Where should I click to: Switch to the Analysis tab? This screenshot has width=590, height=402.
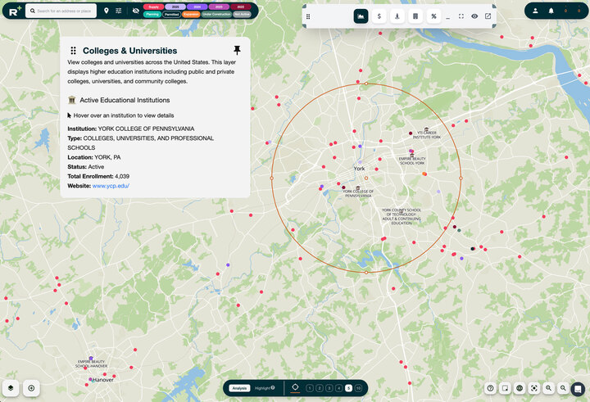click(x=238, y=388)
